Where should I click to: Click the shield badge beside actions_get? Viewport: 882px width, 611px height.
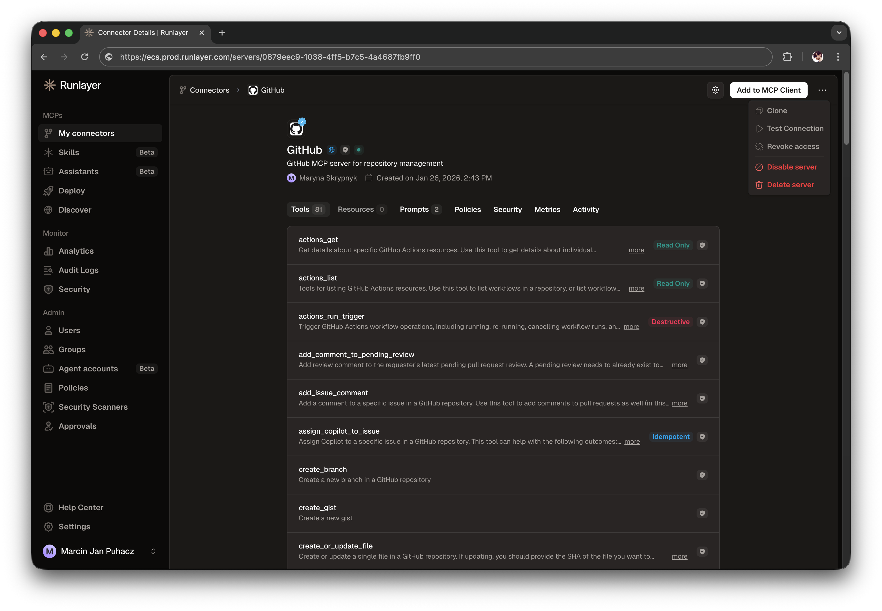[702, 245]
